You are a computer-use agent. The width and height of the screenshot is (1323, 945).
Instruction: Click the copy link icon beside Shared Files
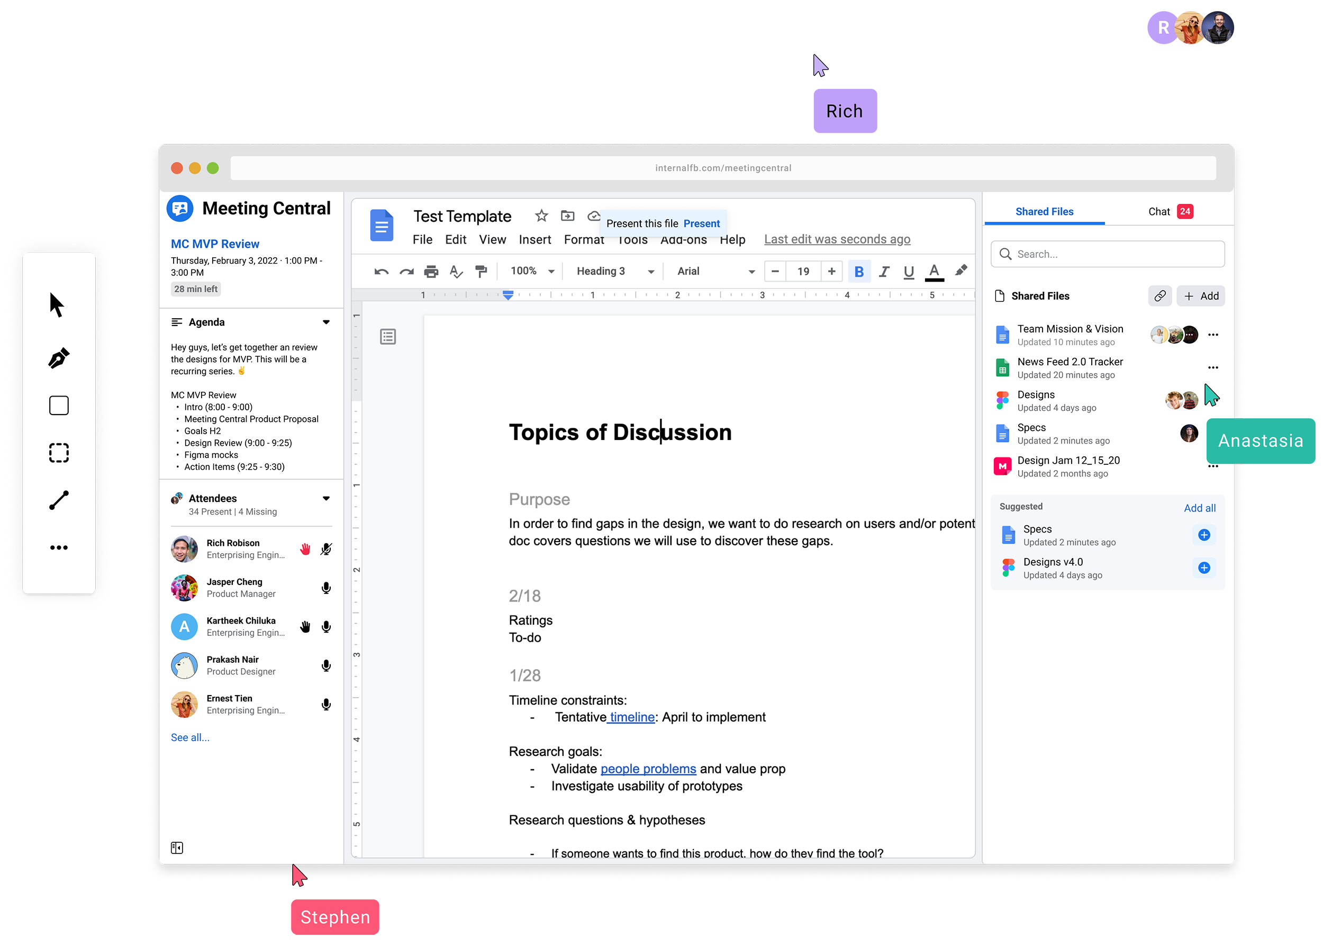click(1159, 295)
